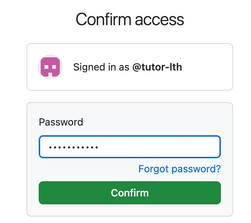Click the Password field label
Viewport: 251px width, 223px height.
click(x=61, y=122)
